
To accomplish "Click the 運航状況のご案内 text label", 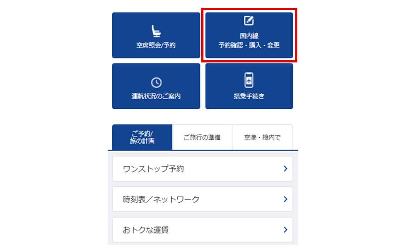I will [x=156, y=96].
